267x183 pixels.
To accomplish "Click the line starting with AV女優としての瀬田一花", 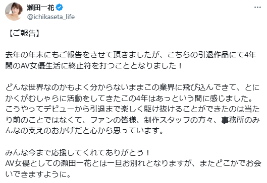I will point(133,163).
